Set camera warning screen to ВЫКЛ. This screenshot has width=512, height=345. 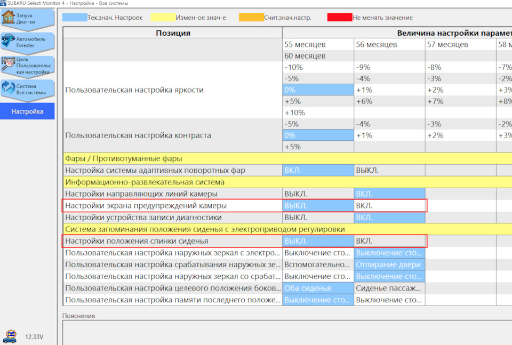pos(318,206)
